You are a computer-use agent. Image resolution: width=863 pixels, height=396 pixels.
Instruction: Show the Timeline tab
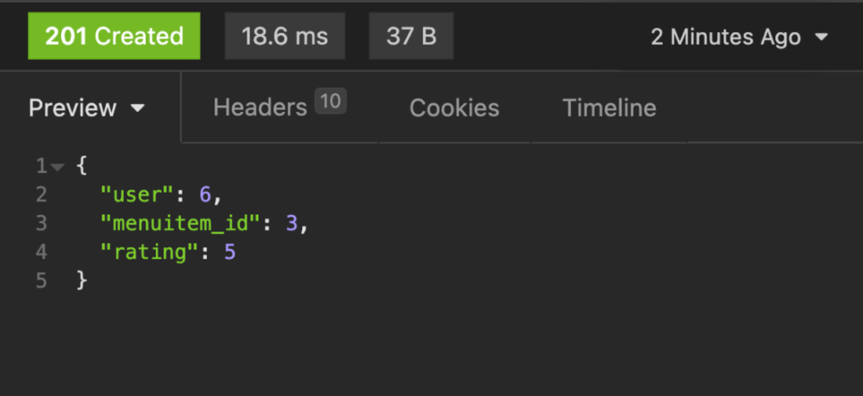(x=609, y=107)
